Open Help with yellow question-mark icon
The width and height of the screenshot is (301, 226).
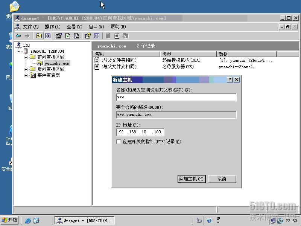pyautogui.click(x=88, y=36)
